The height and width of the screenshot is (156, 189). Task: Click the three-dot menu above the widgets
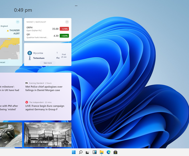76,6
